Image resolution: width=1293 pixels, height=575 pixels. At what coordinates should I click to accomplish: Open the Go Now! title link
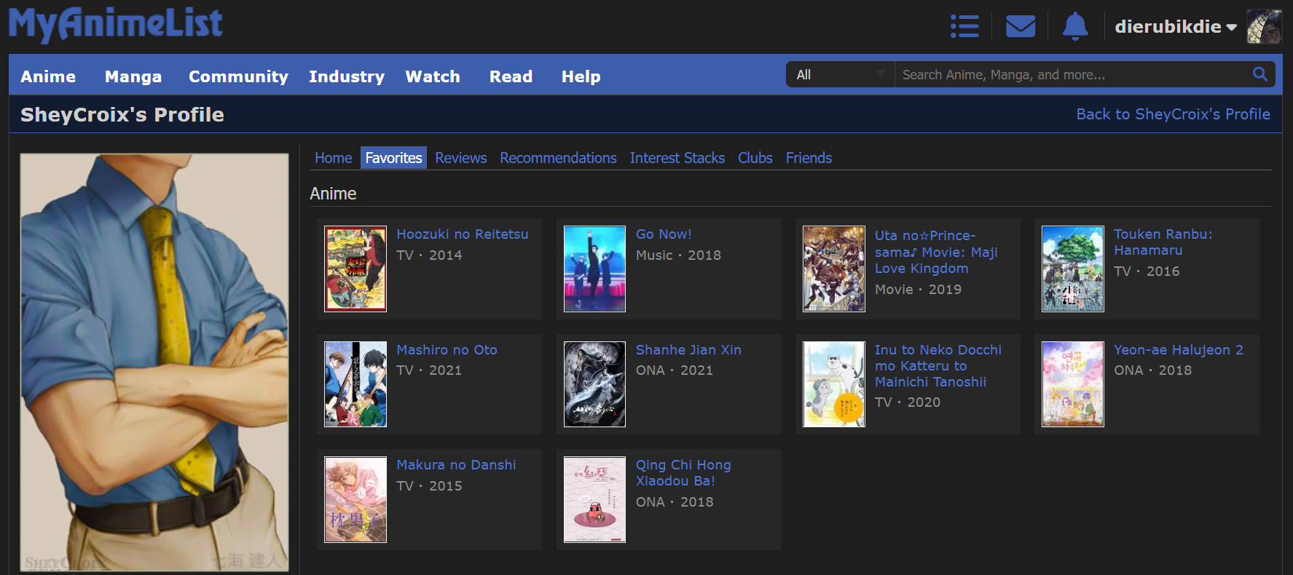pyautogui.click(x=664, y=234)
